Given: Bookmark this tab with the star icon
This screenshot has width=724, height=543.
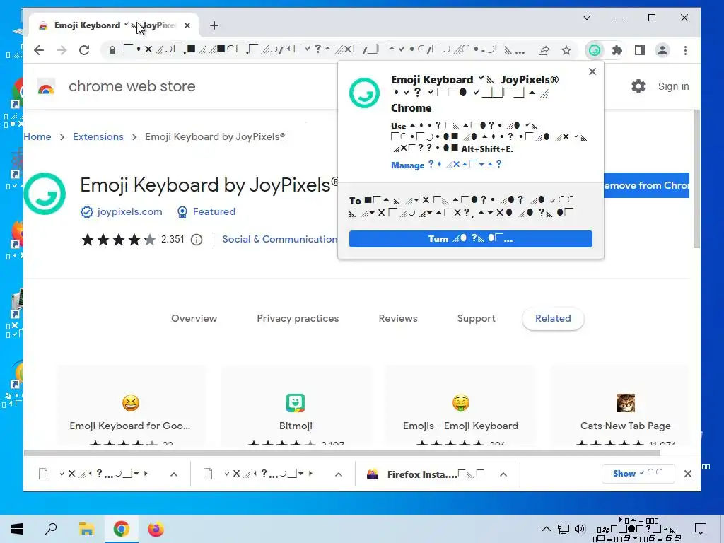Looking at the screenshot, I should coord(566,50).
